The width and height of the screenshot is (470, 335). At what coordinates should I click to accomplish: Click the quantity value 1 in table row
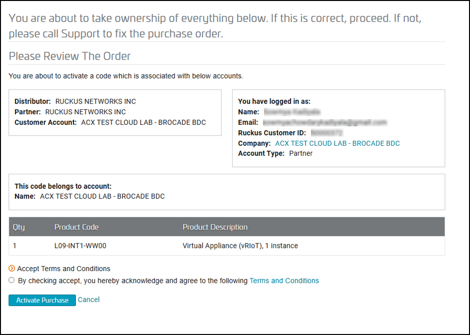click(15, 245)
